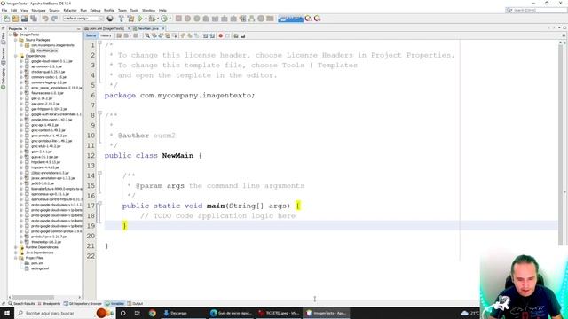Click the globe browser icon in toolbar

click(110, 19)
